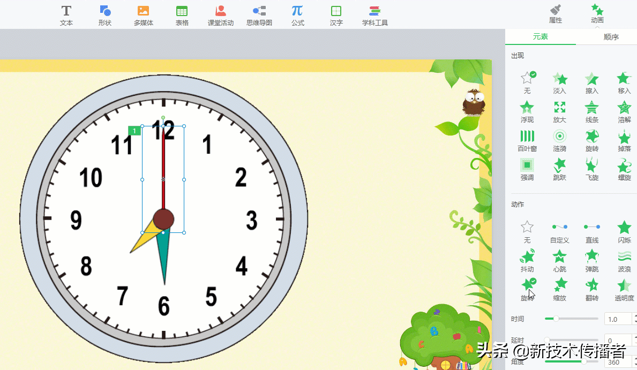Choose the 透明度 opacity action
The image size is (637, 370).
(624, 289)
